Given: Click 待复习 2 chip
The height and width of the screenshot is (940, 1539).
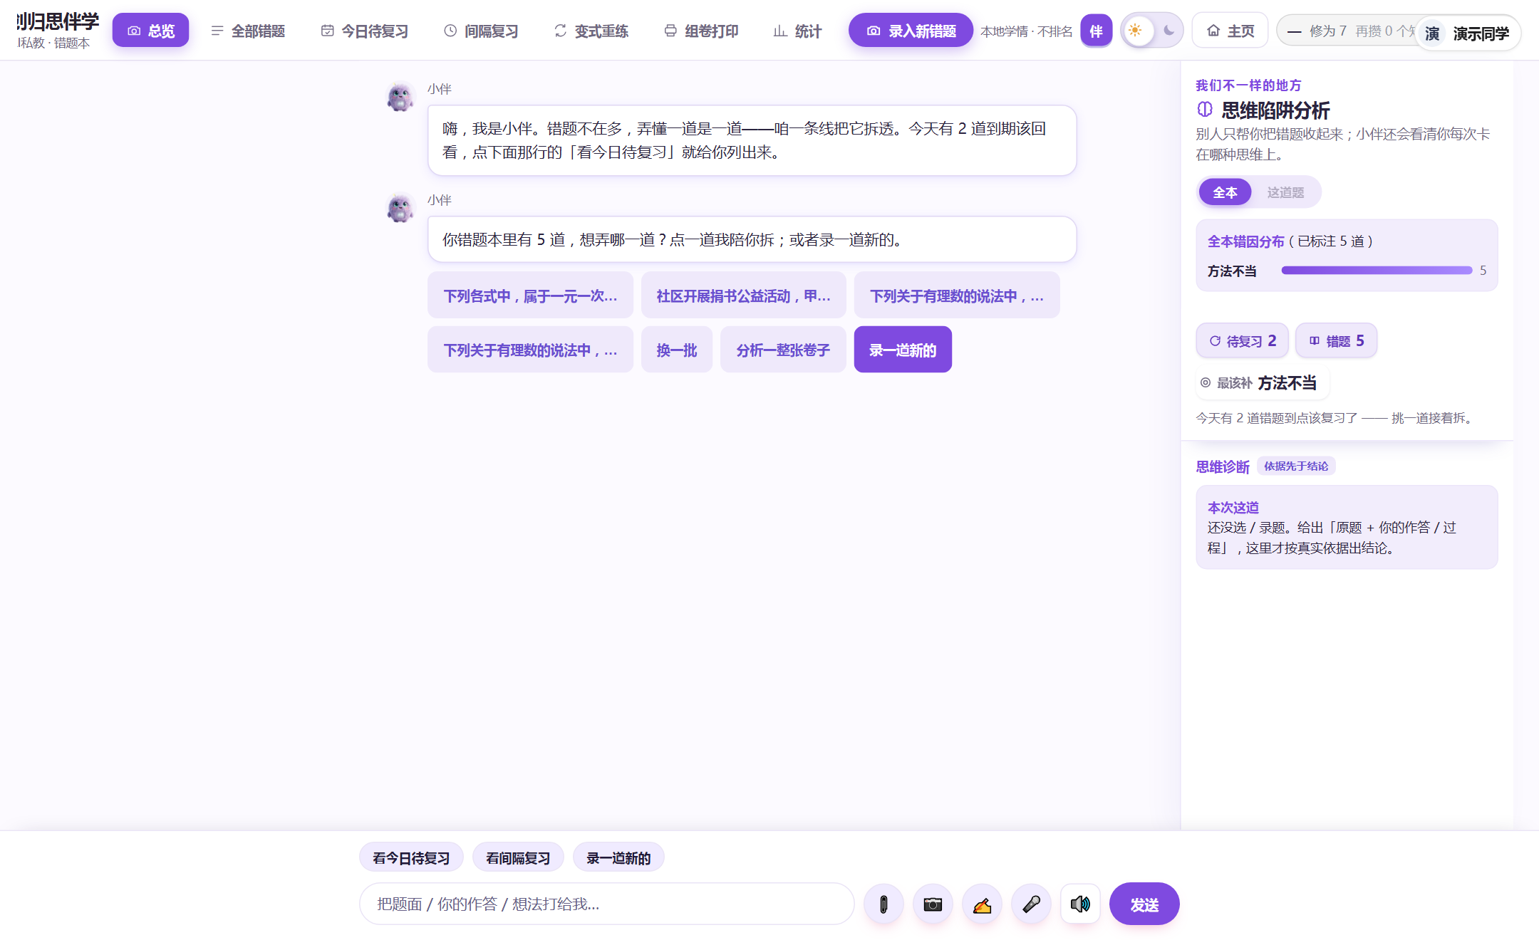Looking at the screenshot, I should point(1242,340).
